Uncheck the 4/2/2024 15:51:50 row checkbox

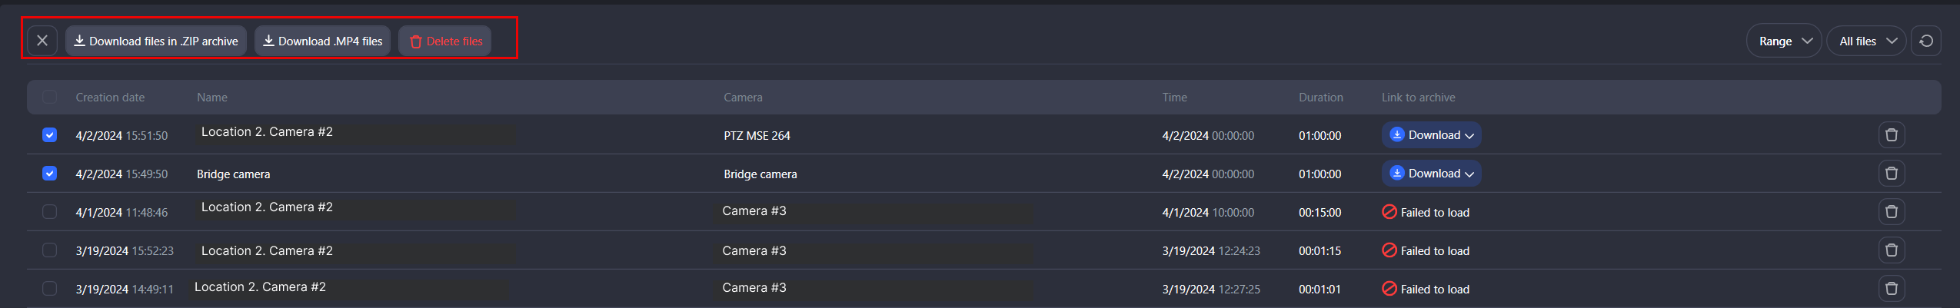(49, 135)
